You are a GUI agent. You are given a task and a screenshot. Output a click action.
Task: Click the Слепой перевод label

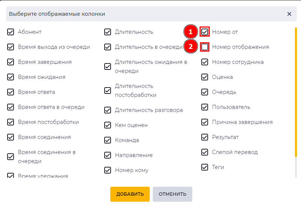click(235, 152)
